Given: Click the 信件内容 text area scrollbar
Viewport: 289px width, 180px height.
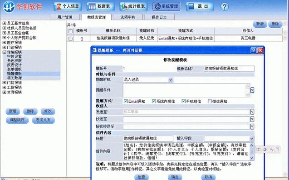Looking at the screenshot, I should tap(252, 151).
